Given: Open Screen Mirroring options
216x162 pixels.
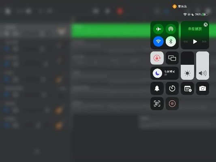Looking at the screenshot, I should [172, 58].
